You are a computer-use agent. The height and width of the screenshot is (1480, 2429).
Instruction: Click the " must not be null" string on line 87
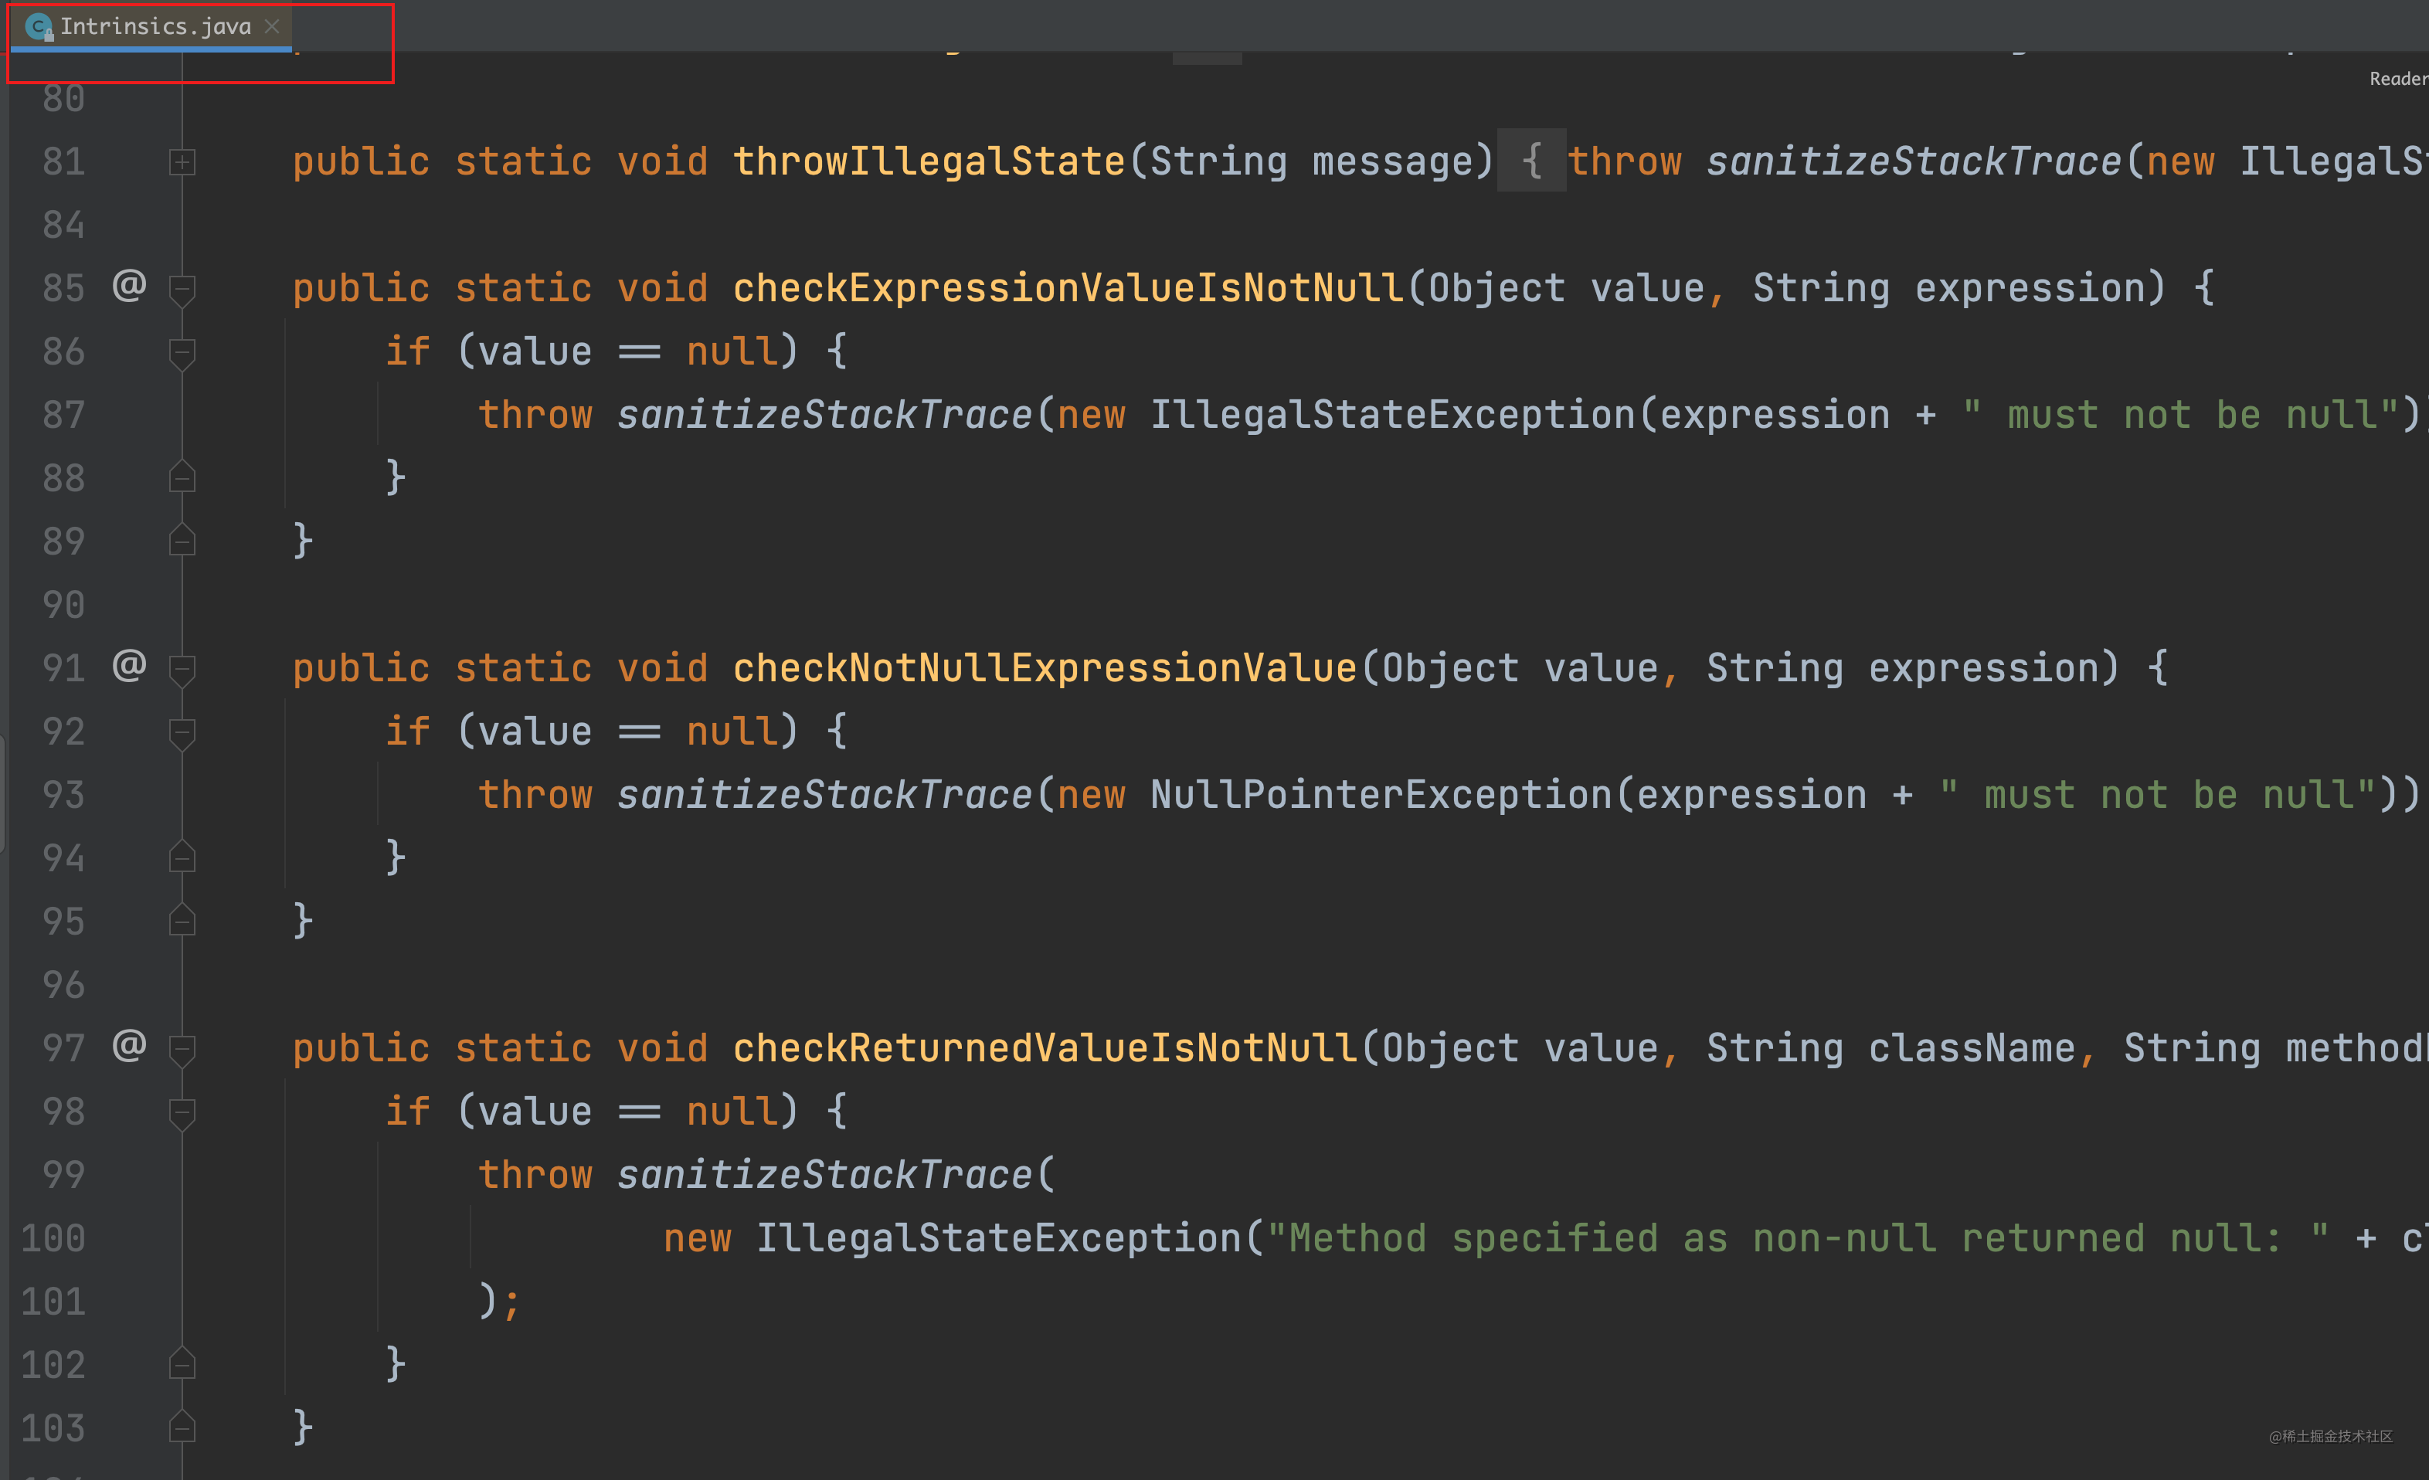click(x=2180, y=415)
